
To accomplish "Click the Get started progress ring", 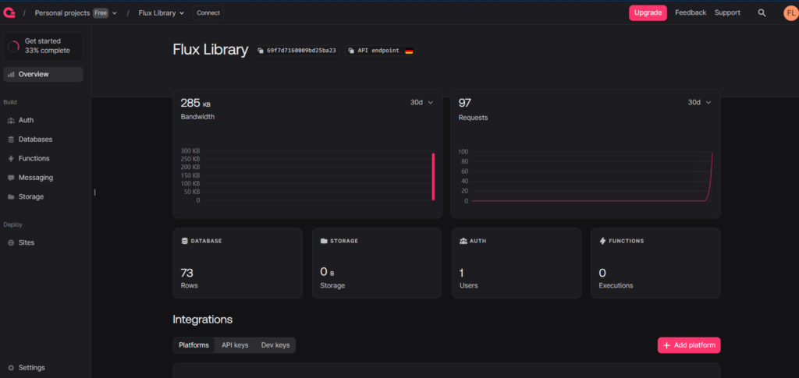I will coord(14,46).
